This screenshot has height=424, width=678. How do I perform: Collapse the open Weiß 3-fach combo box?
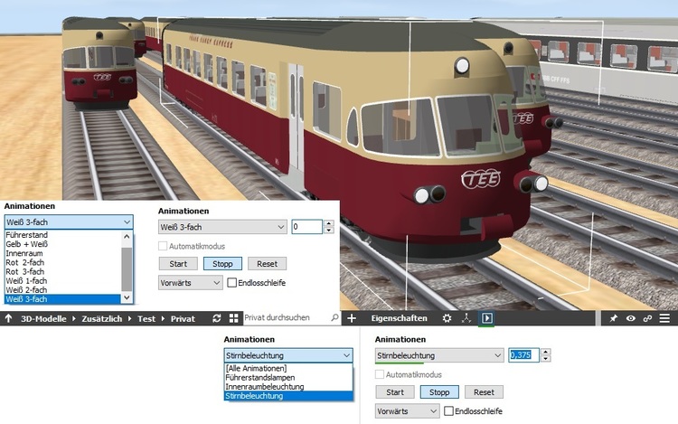point(69,222)
